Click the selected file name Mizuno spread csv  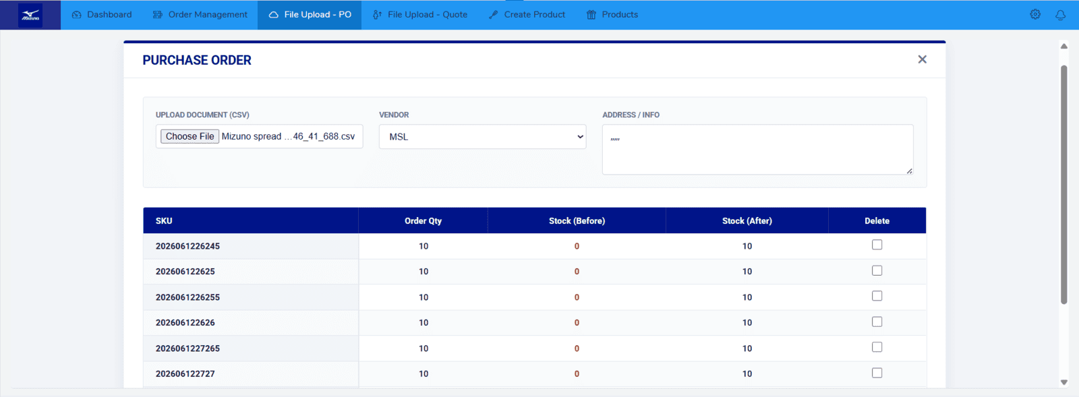(x=288, y=136)
